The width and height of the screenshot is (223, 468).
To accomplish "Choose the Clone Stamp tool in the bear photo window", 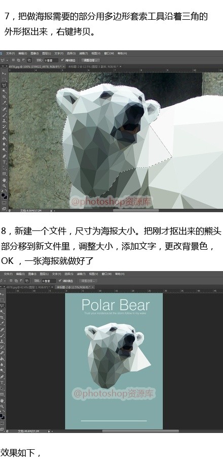I will tap(4, 121).
